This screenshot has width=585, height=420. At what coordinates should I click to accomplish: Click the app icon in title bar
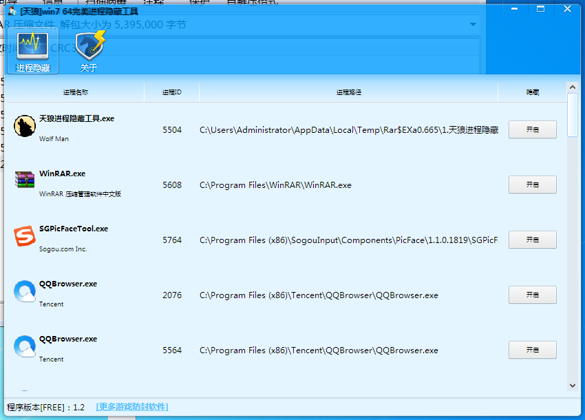(12, 11)
